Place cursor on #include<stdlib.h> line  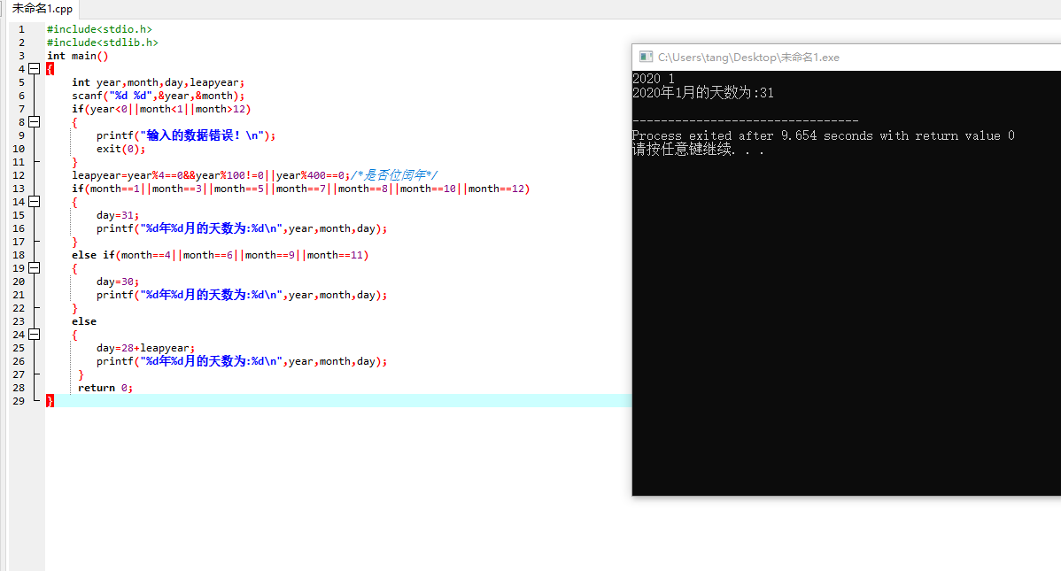point(102,42)
